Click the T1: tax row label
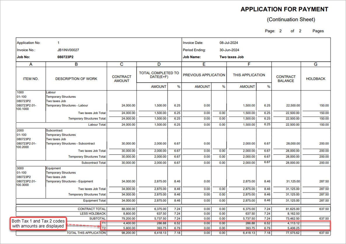 [x=104, y=223]
